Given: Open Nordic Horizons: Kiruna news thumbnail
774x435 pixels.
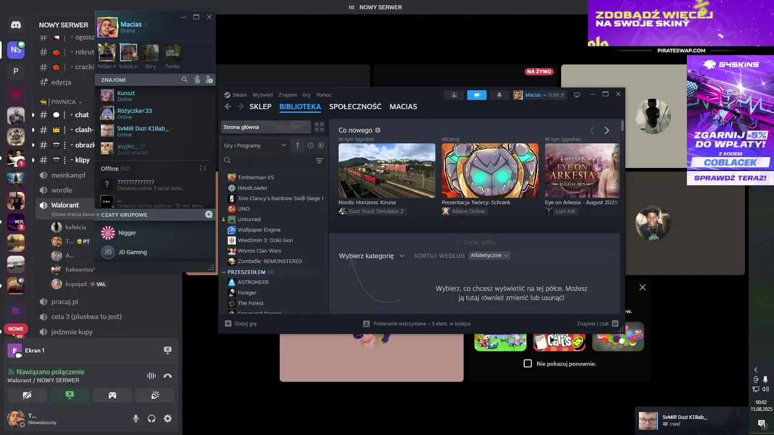Looking at the screenshot, I should pyautogui.click(x=386, y=170).
